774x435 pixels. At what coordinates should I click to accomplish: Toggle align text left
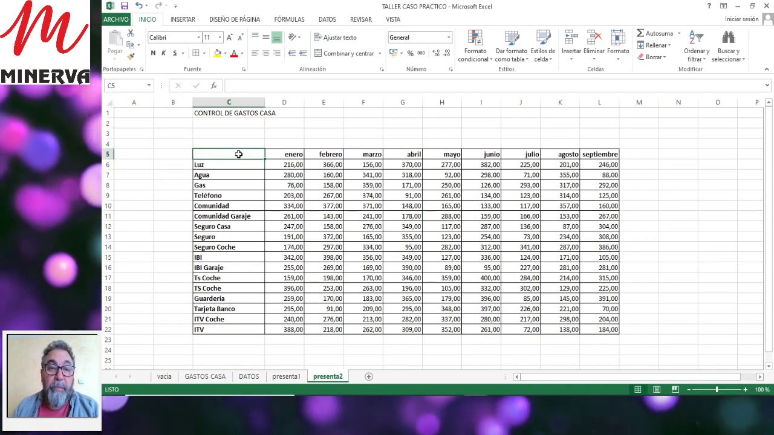[255, 53]
